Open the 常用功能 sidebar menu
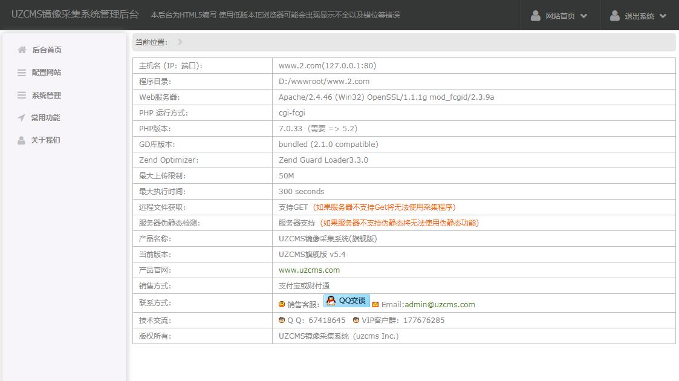The image size is (679, 381). click(x=45, y=118)
